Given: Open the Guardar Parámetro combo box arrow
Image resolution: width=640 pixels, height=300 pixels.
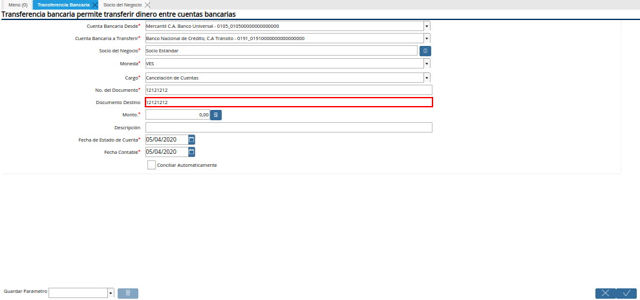Looking at the screenshot, I should [x=111, y=293].
